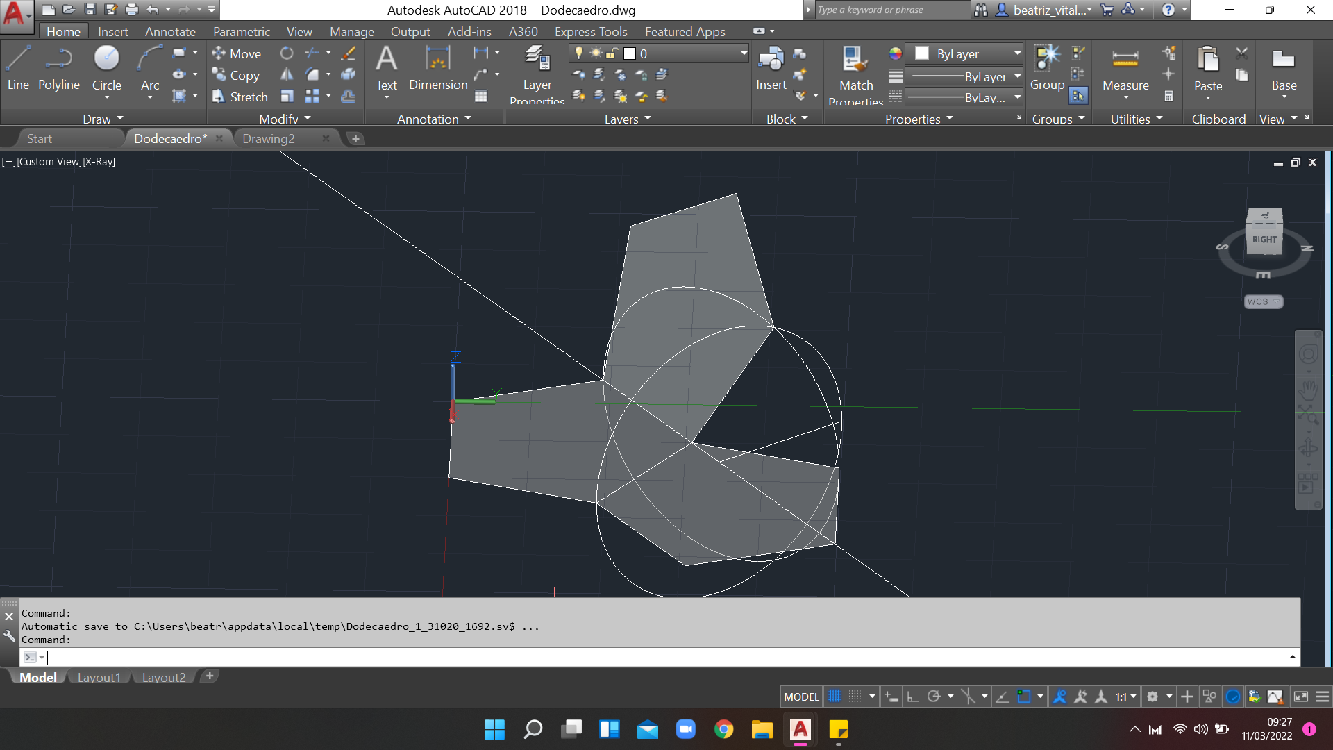This screenshot has width=1333, height=750.
Task: Open the Insert ribbon tab
Action: 113,31
